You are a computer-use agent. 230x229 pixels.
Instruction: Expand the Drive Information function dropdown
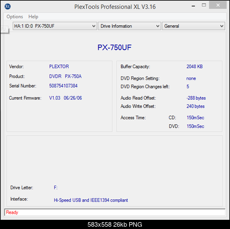point(129,26)
